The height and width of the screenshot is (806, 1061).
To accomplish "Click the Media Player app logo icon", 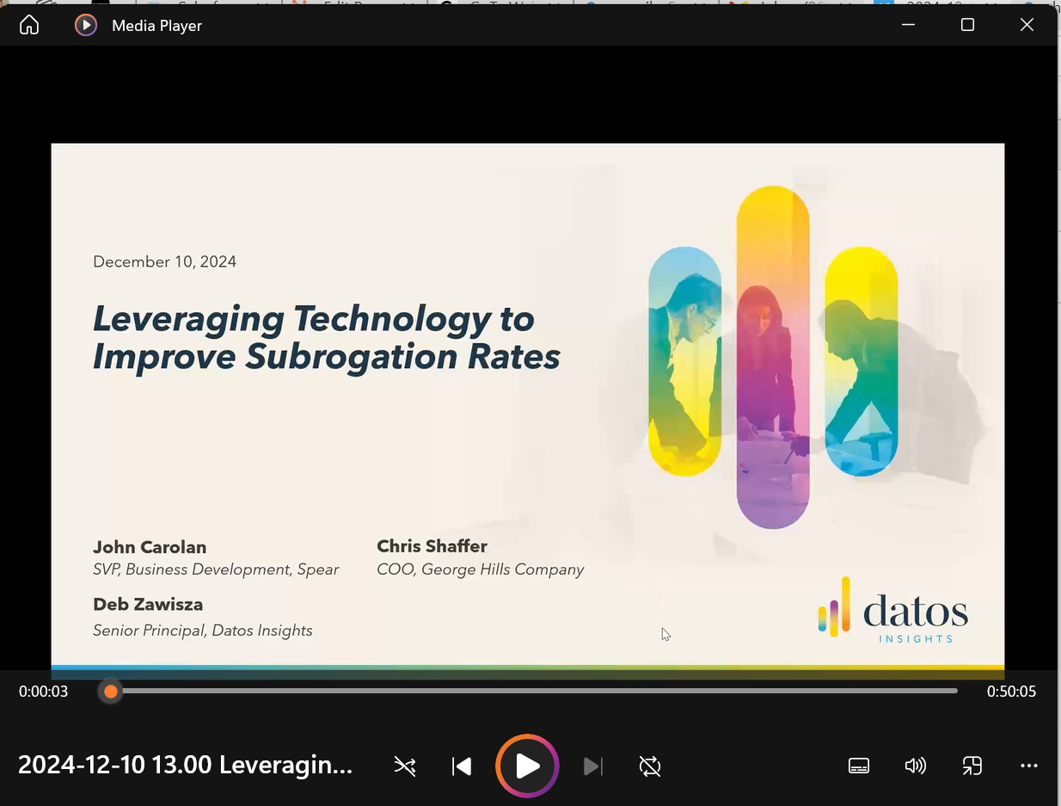I will (x=86, y=25).
